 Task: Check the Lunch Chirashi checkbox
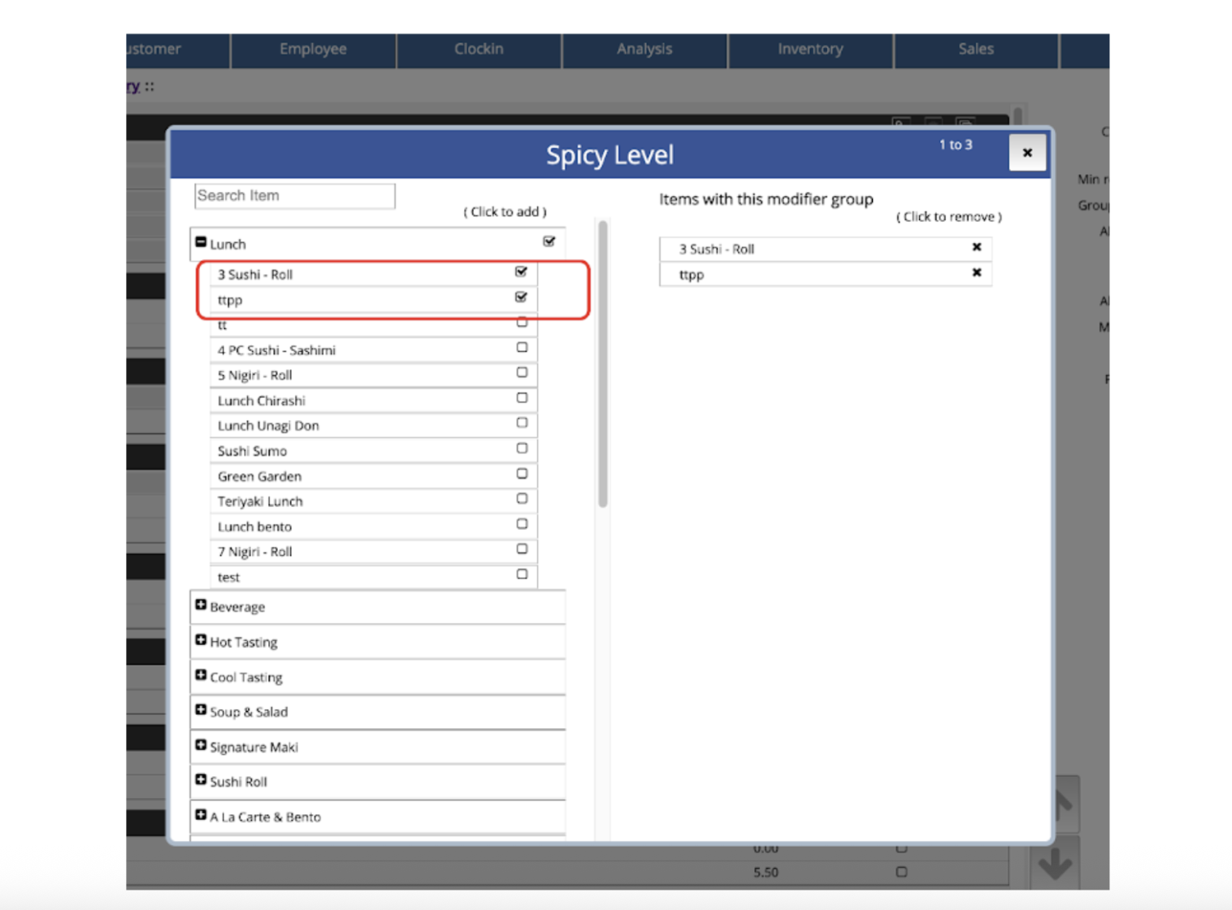click(522, 398)
